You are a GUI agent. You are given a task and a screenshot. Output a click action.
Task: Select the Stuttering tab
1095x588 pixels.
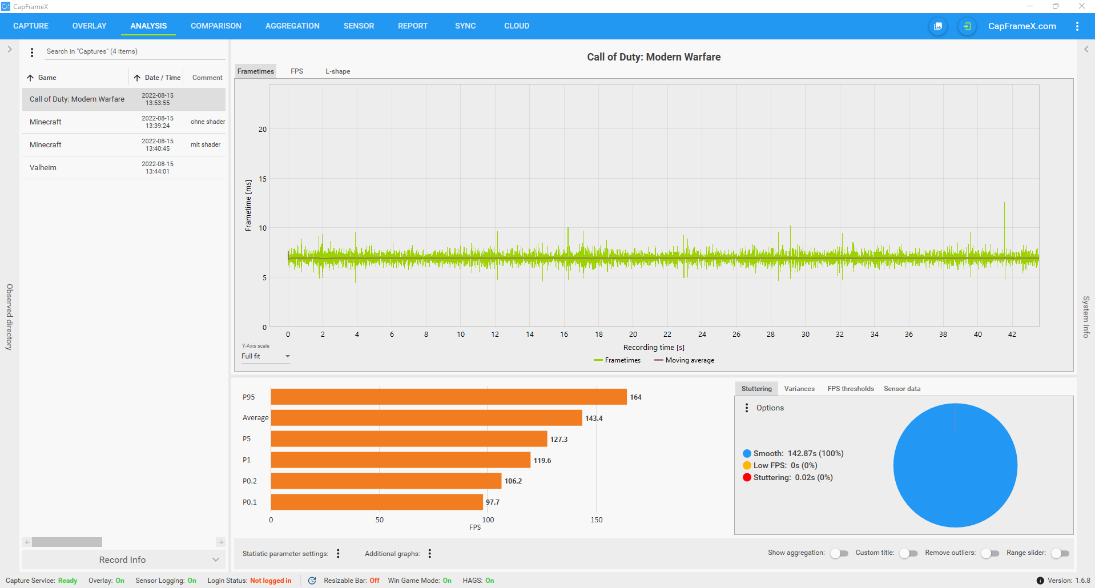tap(756, 389)
